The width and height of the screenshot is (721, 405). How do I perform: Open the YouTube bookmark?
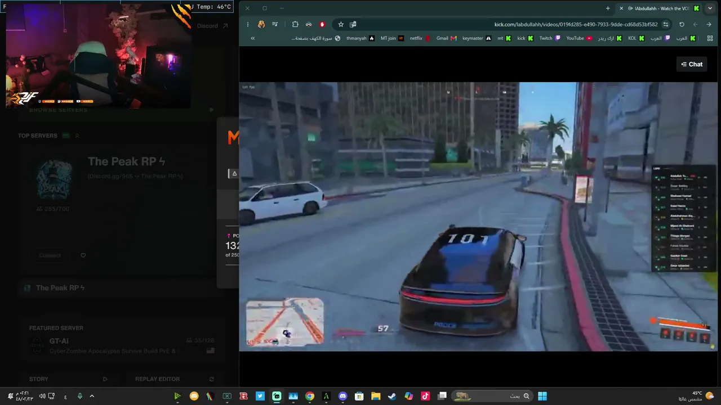(579, 38)
